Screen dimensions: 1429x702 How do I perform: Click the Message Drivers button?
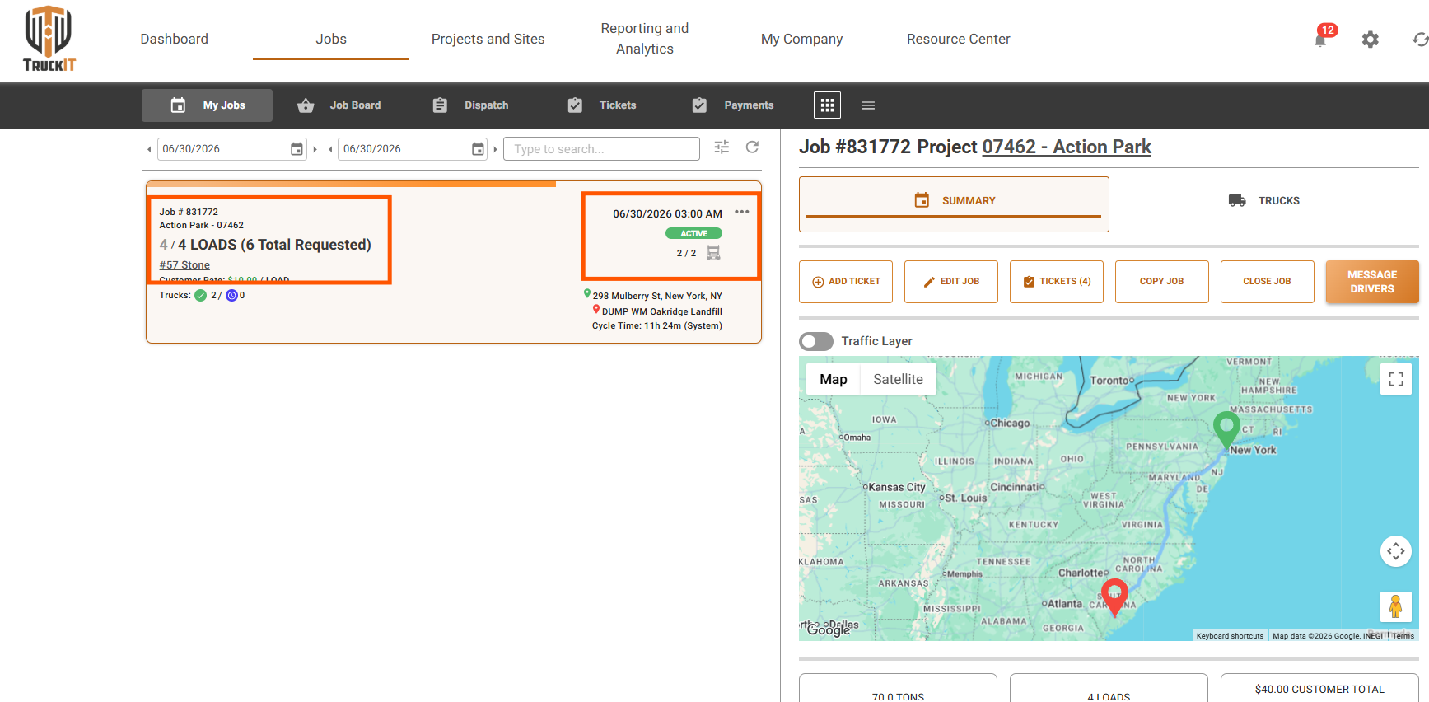pyautogui.click(x=1372, y=282)
